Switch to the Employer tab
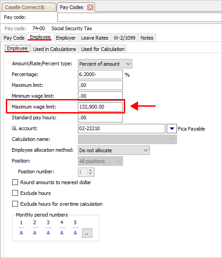Screen dimensions: 222x258 (66, 38)
